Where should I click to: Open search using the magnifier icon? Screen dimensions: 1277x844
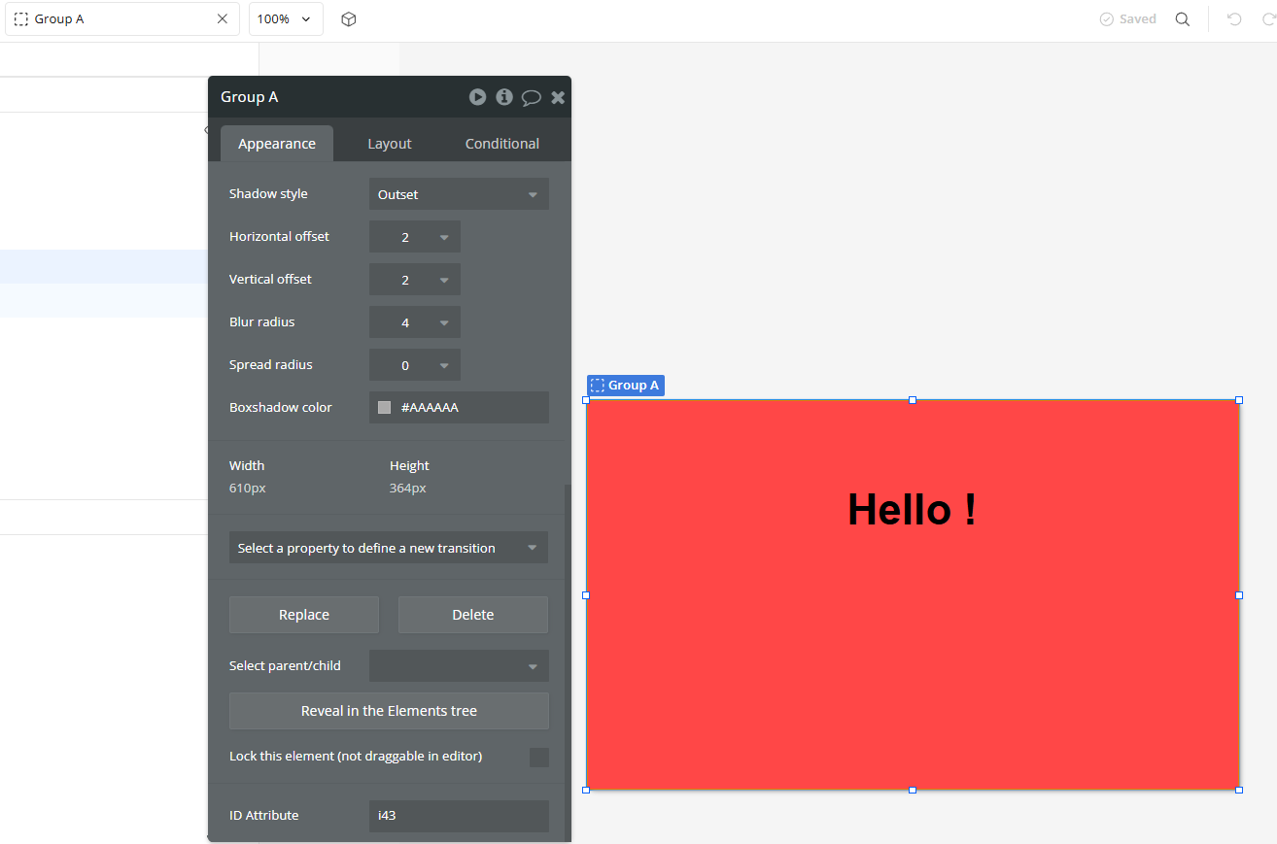[x=1183, y=18]
